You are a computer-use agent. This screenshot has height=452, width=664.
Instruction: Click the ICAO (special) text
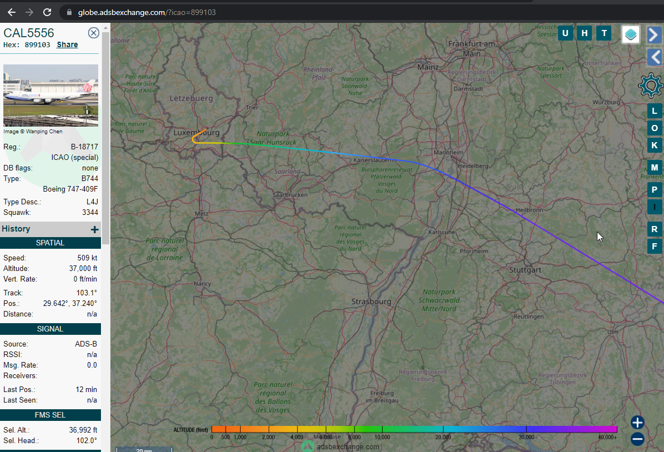(75, 157)
